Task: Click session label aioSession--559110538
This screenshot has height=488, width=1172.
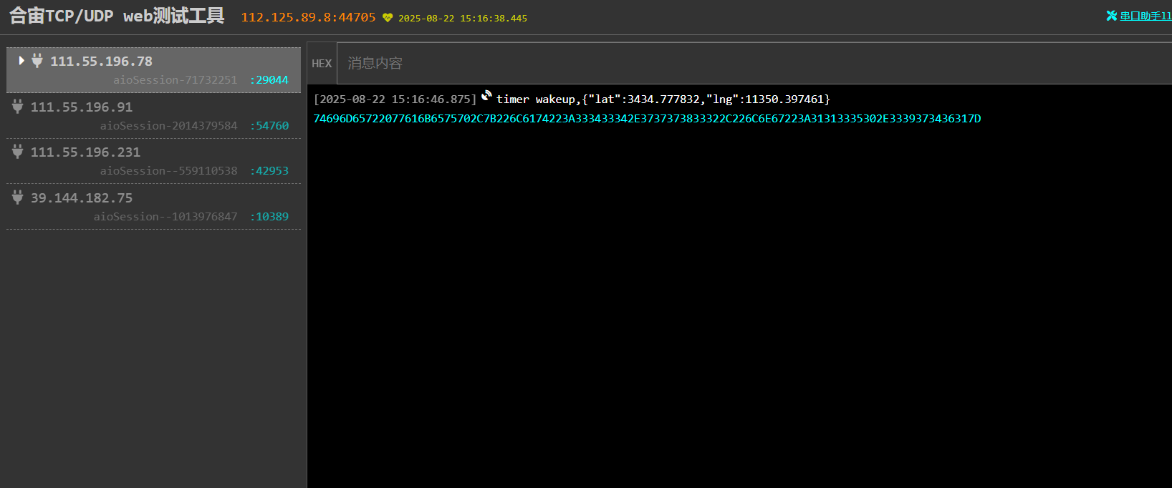Action: point(168,171)
